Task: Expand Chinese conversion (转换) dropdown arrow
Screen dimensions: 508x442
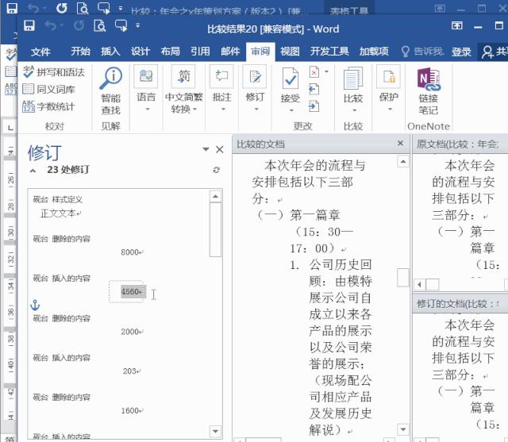Action: pos(194,110)
